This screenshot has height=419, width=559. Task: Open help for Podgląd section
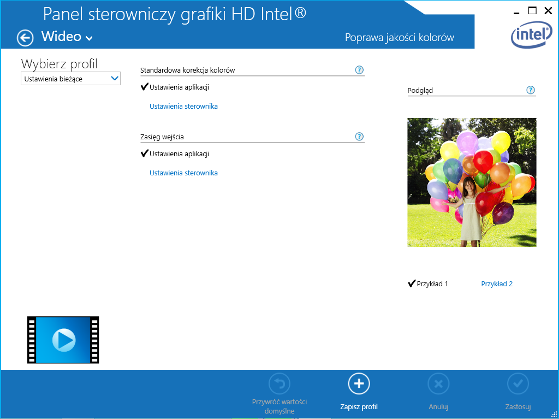(531, 90)
